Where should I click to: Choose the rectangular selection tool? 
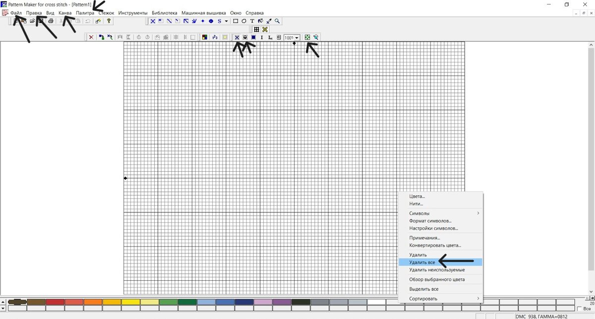click(236, 21)
